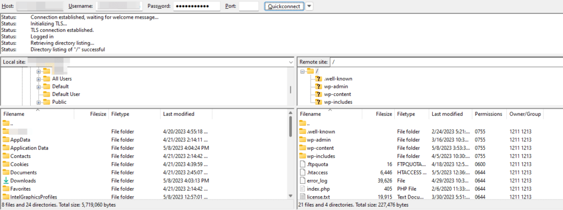Click the remote parent directory .. folder icon
The image size is (563, 210).
[x=302, y=123]
